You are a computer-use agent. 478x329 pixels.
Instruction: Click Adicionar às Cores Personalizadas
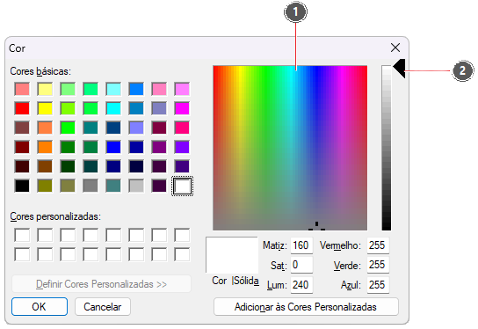306,306
